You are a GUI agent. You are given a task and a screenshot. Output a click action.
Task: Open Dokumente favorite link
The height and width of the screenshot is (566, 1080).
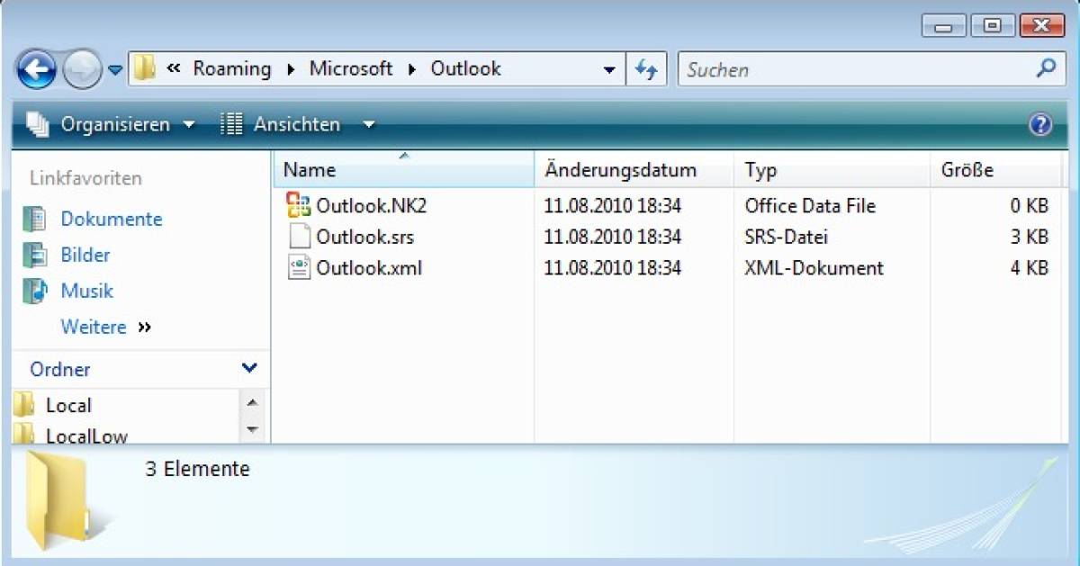pos(112,219)
